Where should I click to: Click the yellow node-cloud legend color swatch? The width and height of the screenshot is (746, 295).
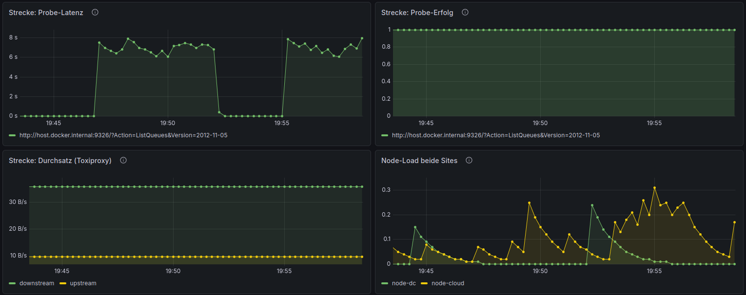425,283
